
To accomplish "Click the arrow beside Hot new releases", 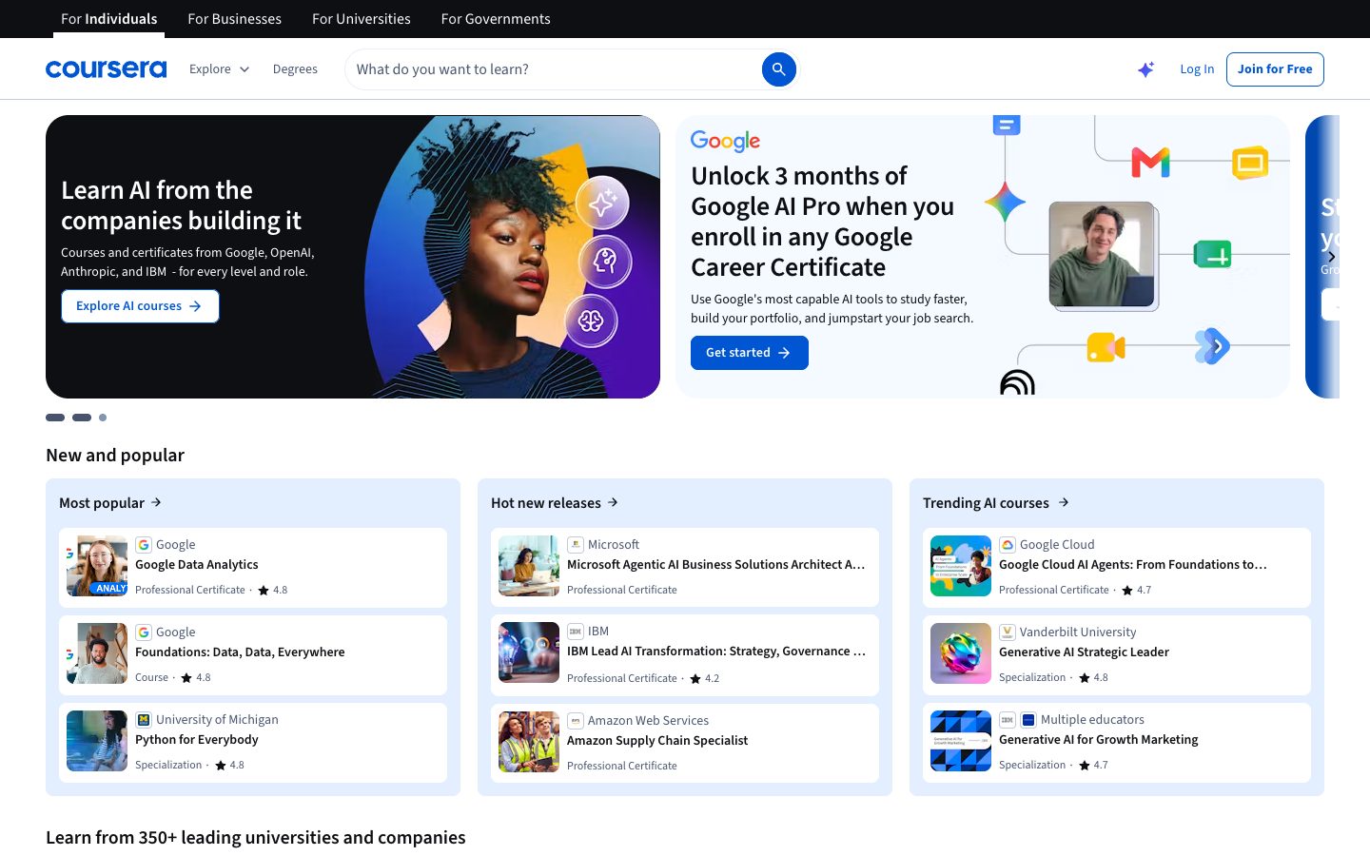I will pyautogui.click(x=613, y=502).
